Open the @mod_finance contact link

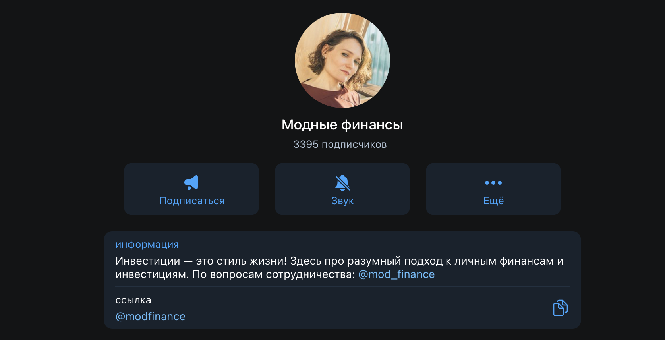[396, 274]
